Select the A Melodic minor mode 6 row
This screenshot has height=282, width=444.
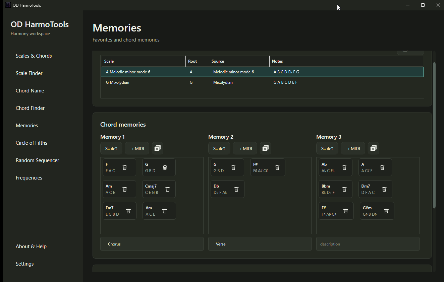(262, 72)
